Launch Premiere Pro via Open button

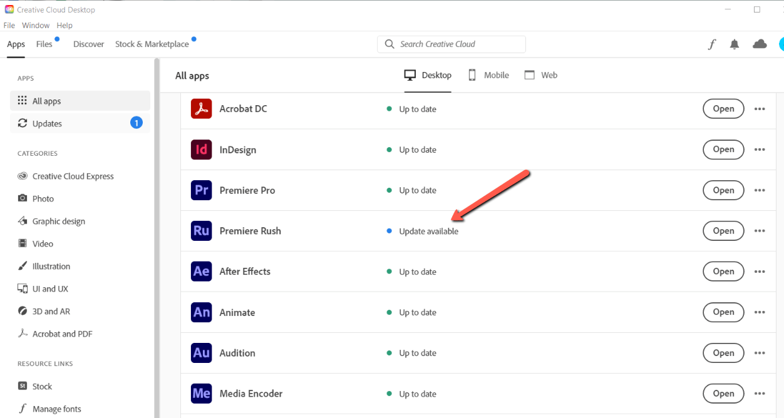(x=723, y=190)
